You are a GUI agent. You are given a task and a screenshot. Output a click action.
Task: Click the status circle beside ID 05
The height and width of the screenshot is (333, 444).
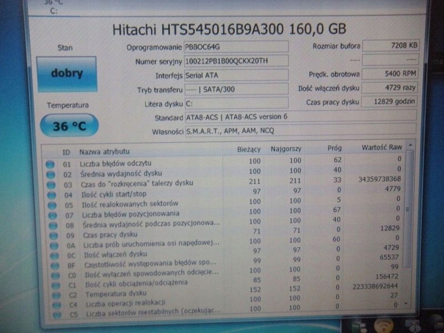(x=52, y=205)
